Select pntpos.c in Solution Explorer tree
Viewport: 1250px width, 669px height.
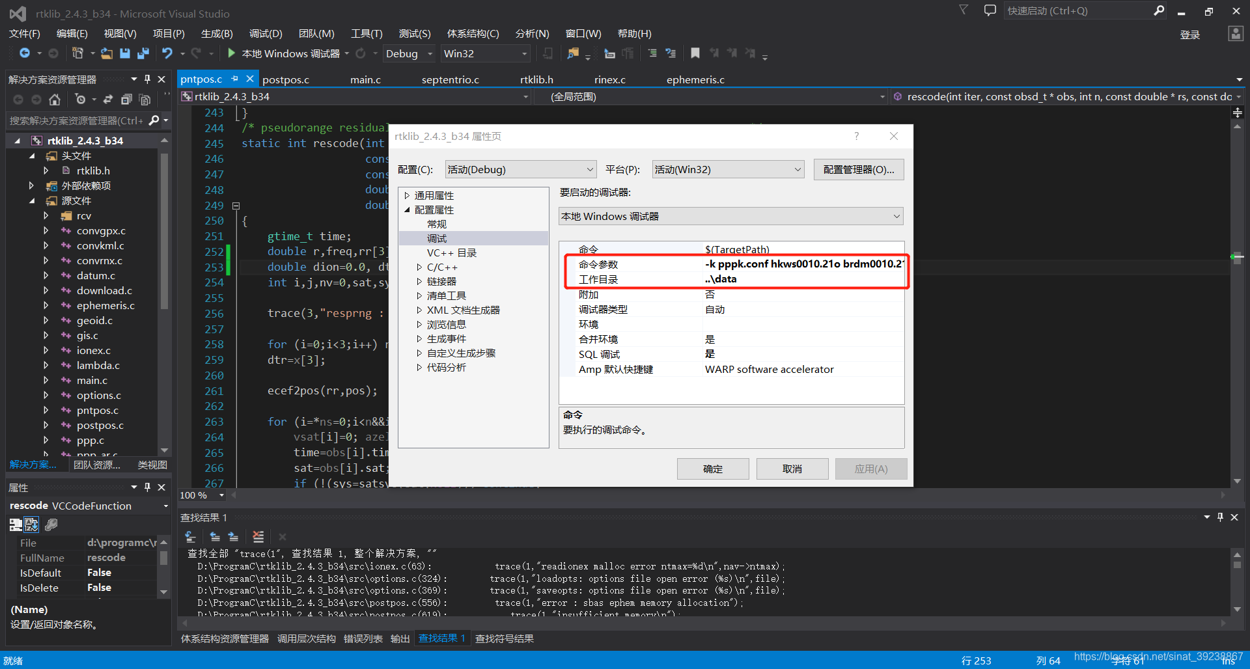[x=98, y=410]
